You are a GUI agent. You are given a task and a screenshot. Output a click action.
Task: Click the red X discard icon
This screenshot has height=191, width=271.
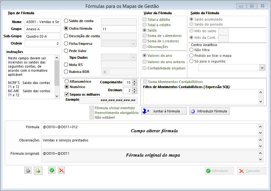61,170
